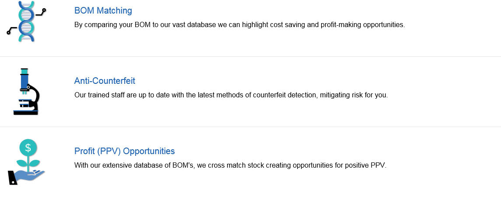This screenshot has height=210, width=501.
Task: Click the phrase "profit-making opportunities" in BOM text
Action: (362, 25)
